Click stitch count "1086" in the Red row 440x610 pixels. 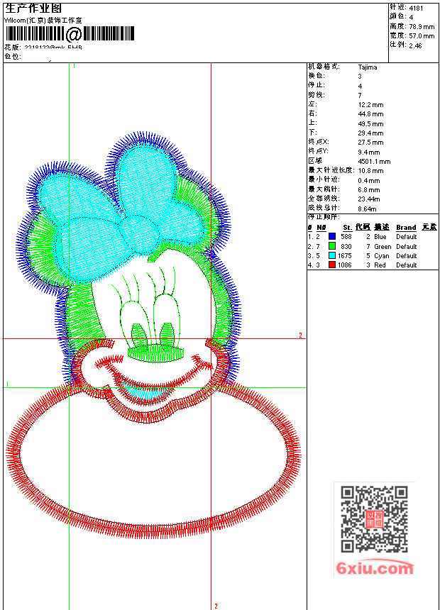(x=345, y=265)
